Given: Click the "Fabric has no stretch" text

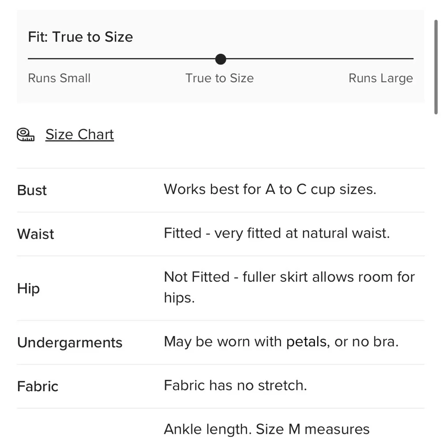Looking at the screenshot, I should (x=235, y=385).
